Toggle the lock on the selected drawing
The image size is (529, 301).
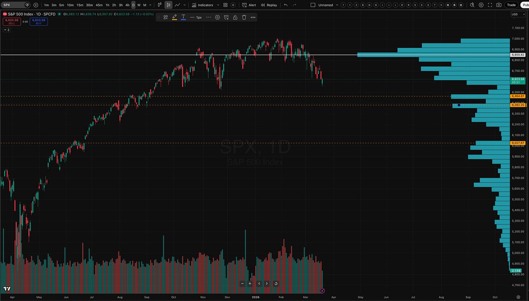pyautogui.click(x=235, y=17)
